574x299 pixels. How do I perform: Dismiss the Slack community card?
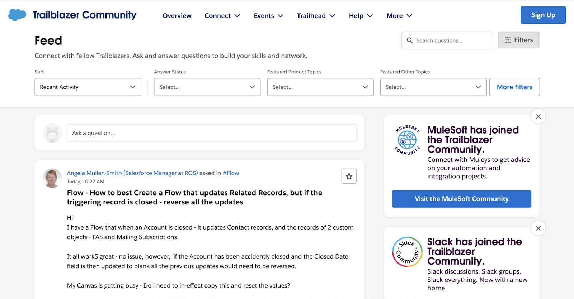pyautogui.click(x=538, y=228)
